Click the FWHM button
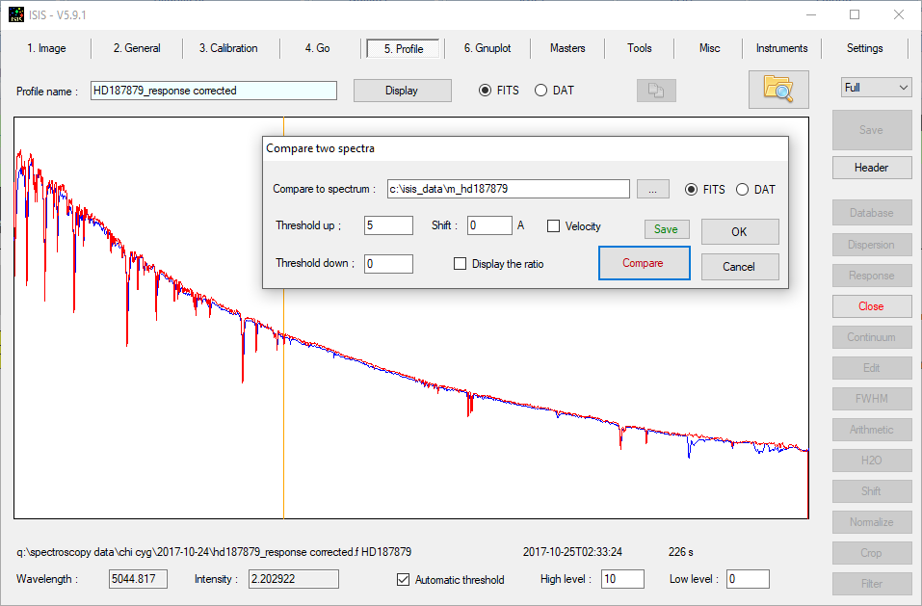 [x=872, y=399]
